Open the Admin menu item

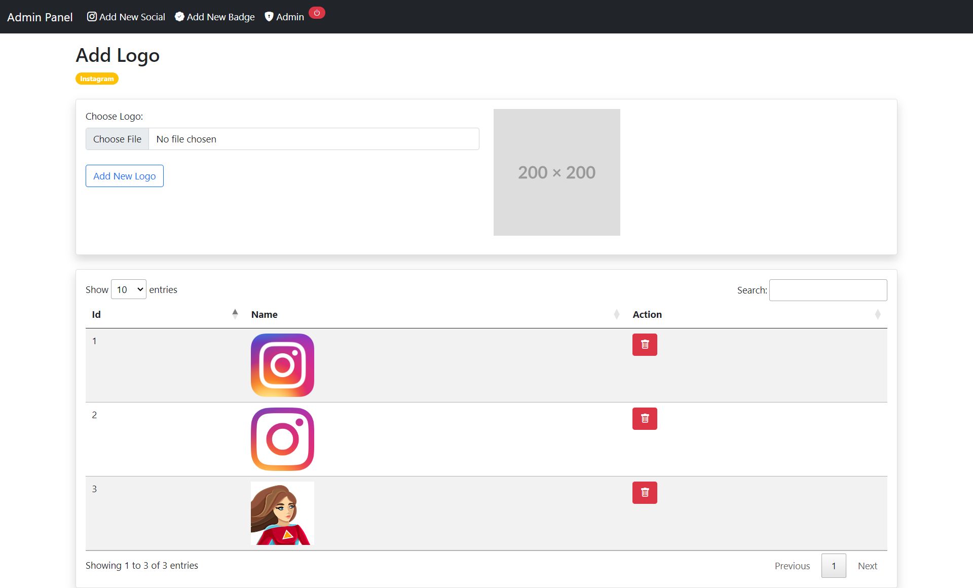click(284, 17)
